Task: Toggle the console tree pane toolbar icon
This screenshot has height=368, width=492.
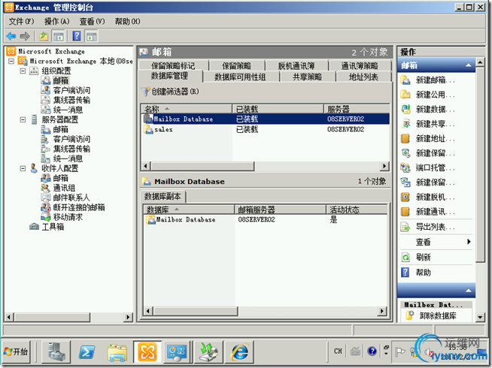Action: pos(59,36)
